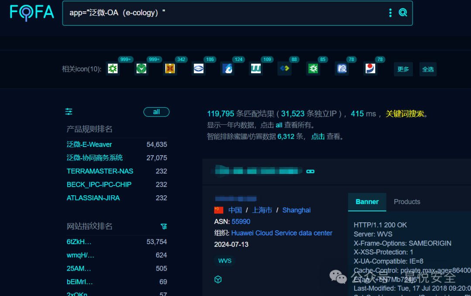
Task: Switch to the Banner tab
Action: pos(367,202)
